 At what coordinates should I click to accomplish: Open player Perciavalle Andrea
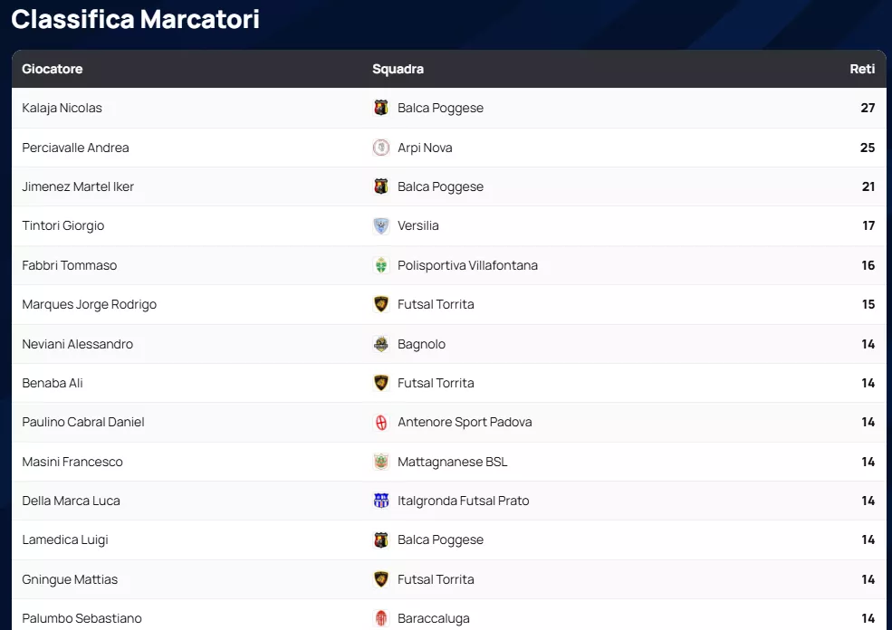click(75, 148)
